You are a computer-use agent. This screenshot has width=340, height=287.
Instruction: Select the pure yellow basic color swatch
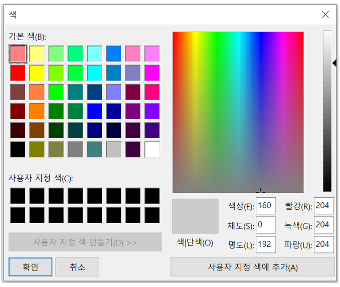click(x=37, y=73)
